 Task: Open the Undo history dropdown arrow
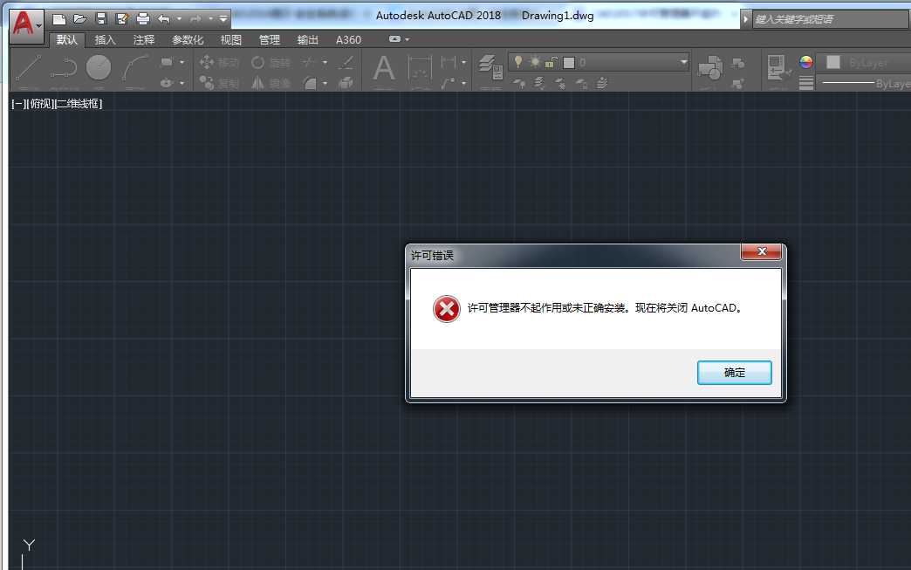tap(179, 19)
